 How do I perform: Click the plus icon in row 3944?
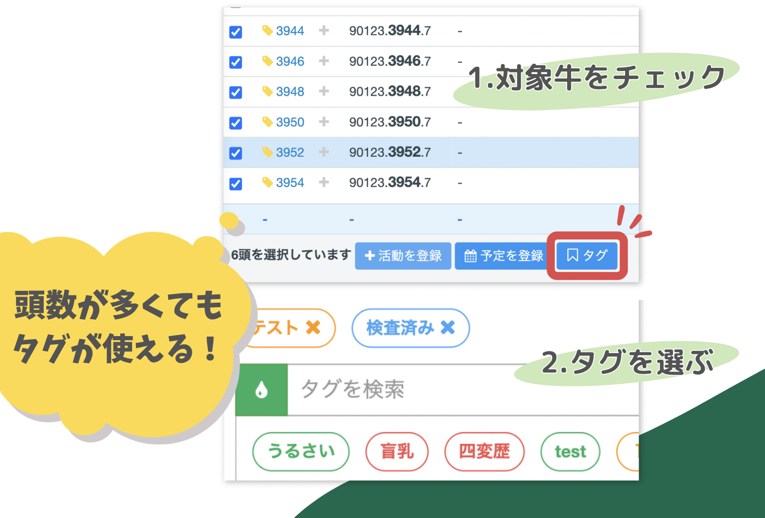(x=324, y=30)
